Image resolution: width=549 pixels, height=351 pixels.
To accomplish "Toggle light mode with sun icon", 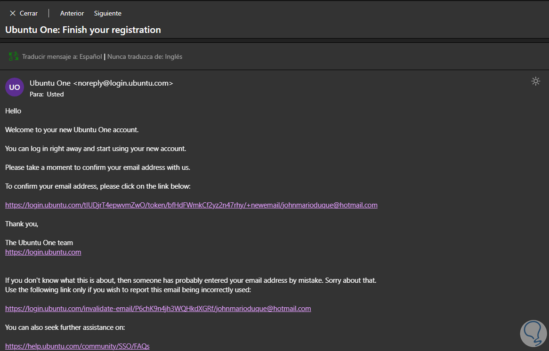I will 535,81.
